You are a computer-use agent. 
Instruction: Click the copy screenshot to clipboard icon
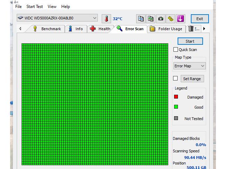(x=150, y=19)
